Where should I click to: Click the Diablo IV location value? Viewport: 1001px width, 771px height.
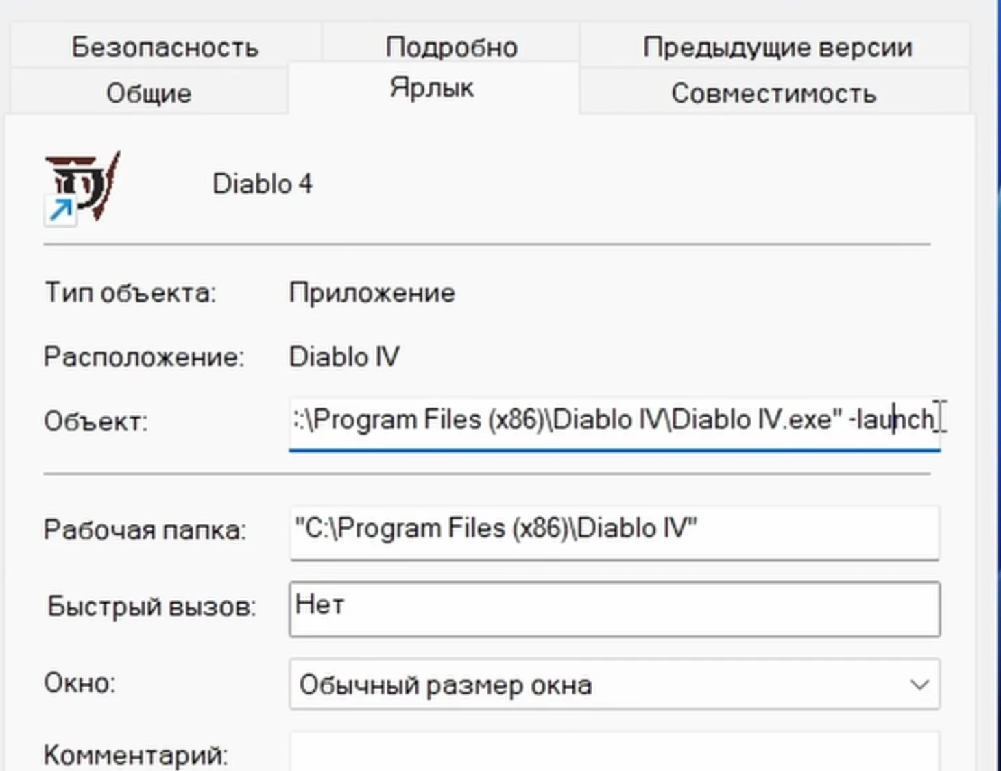(x=344, y=357)
